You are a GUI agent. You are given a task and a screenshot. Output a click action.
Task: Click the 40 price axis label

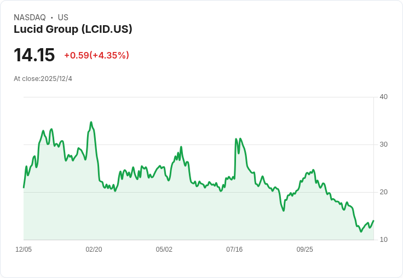tap(383, 97)
